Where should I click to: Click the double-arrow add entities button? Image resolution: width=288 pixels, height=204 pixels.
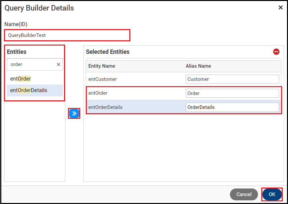[74, 114]
